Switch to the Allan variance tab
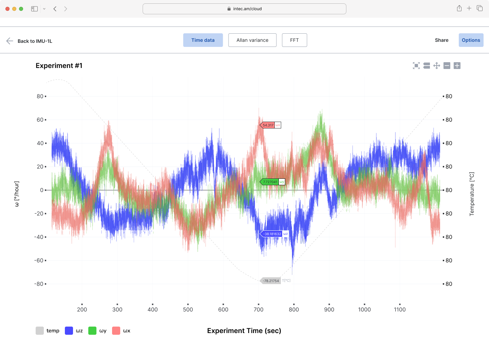Image resolution: width=489 pixels, height=348 pixels. 252,40
